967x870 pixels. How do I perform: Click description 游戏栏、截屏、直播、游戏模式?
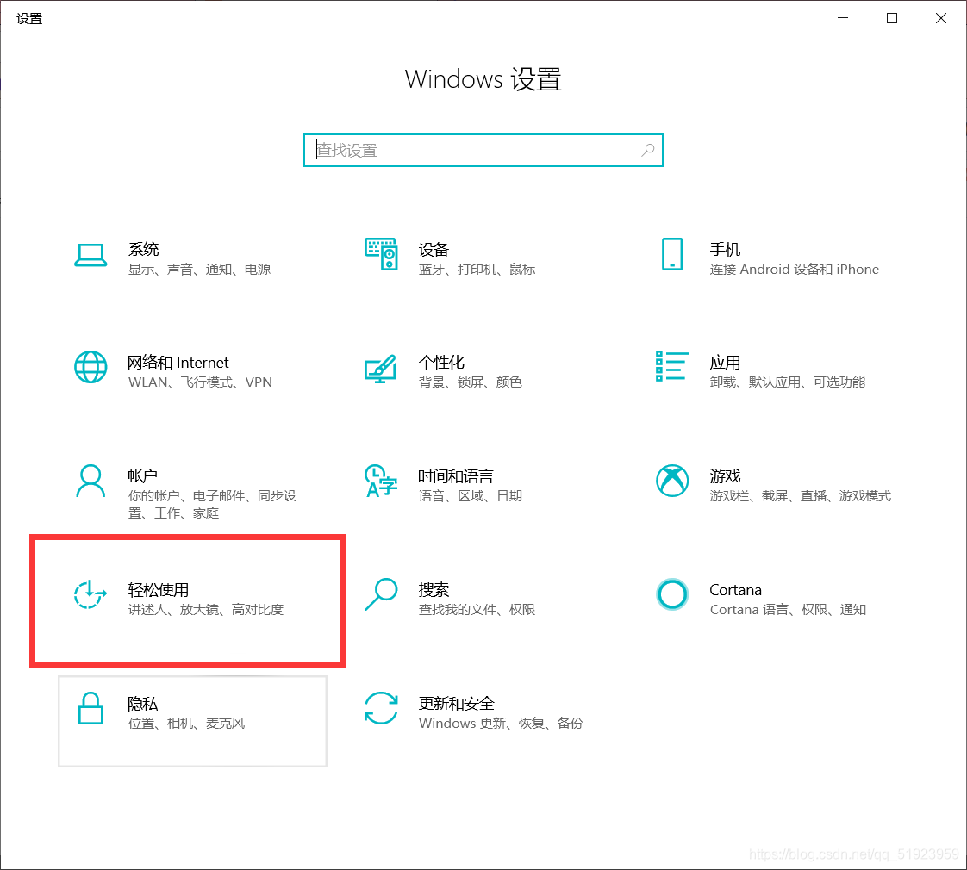801,496
